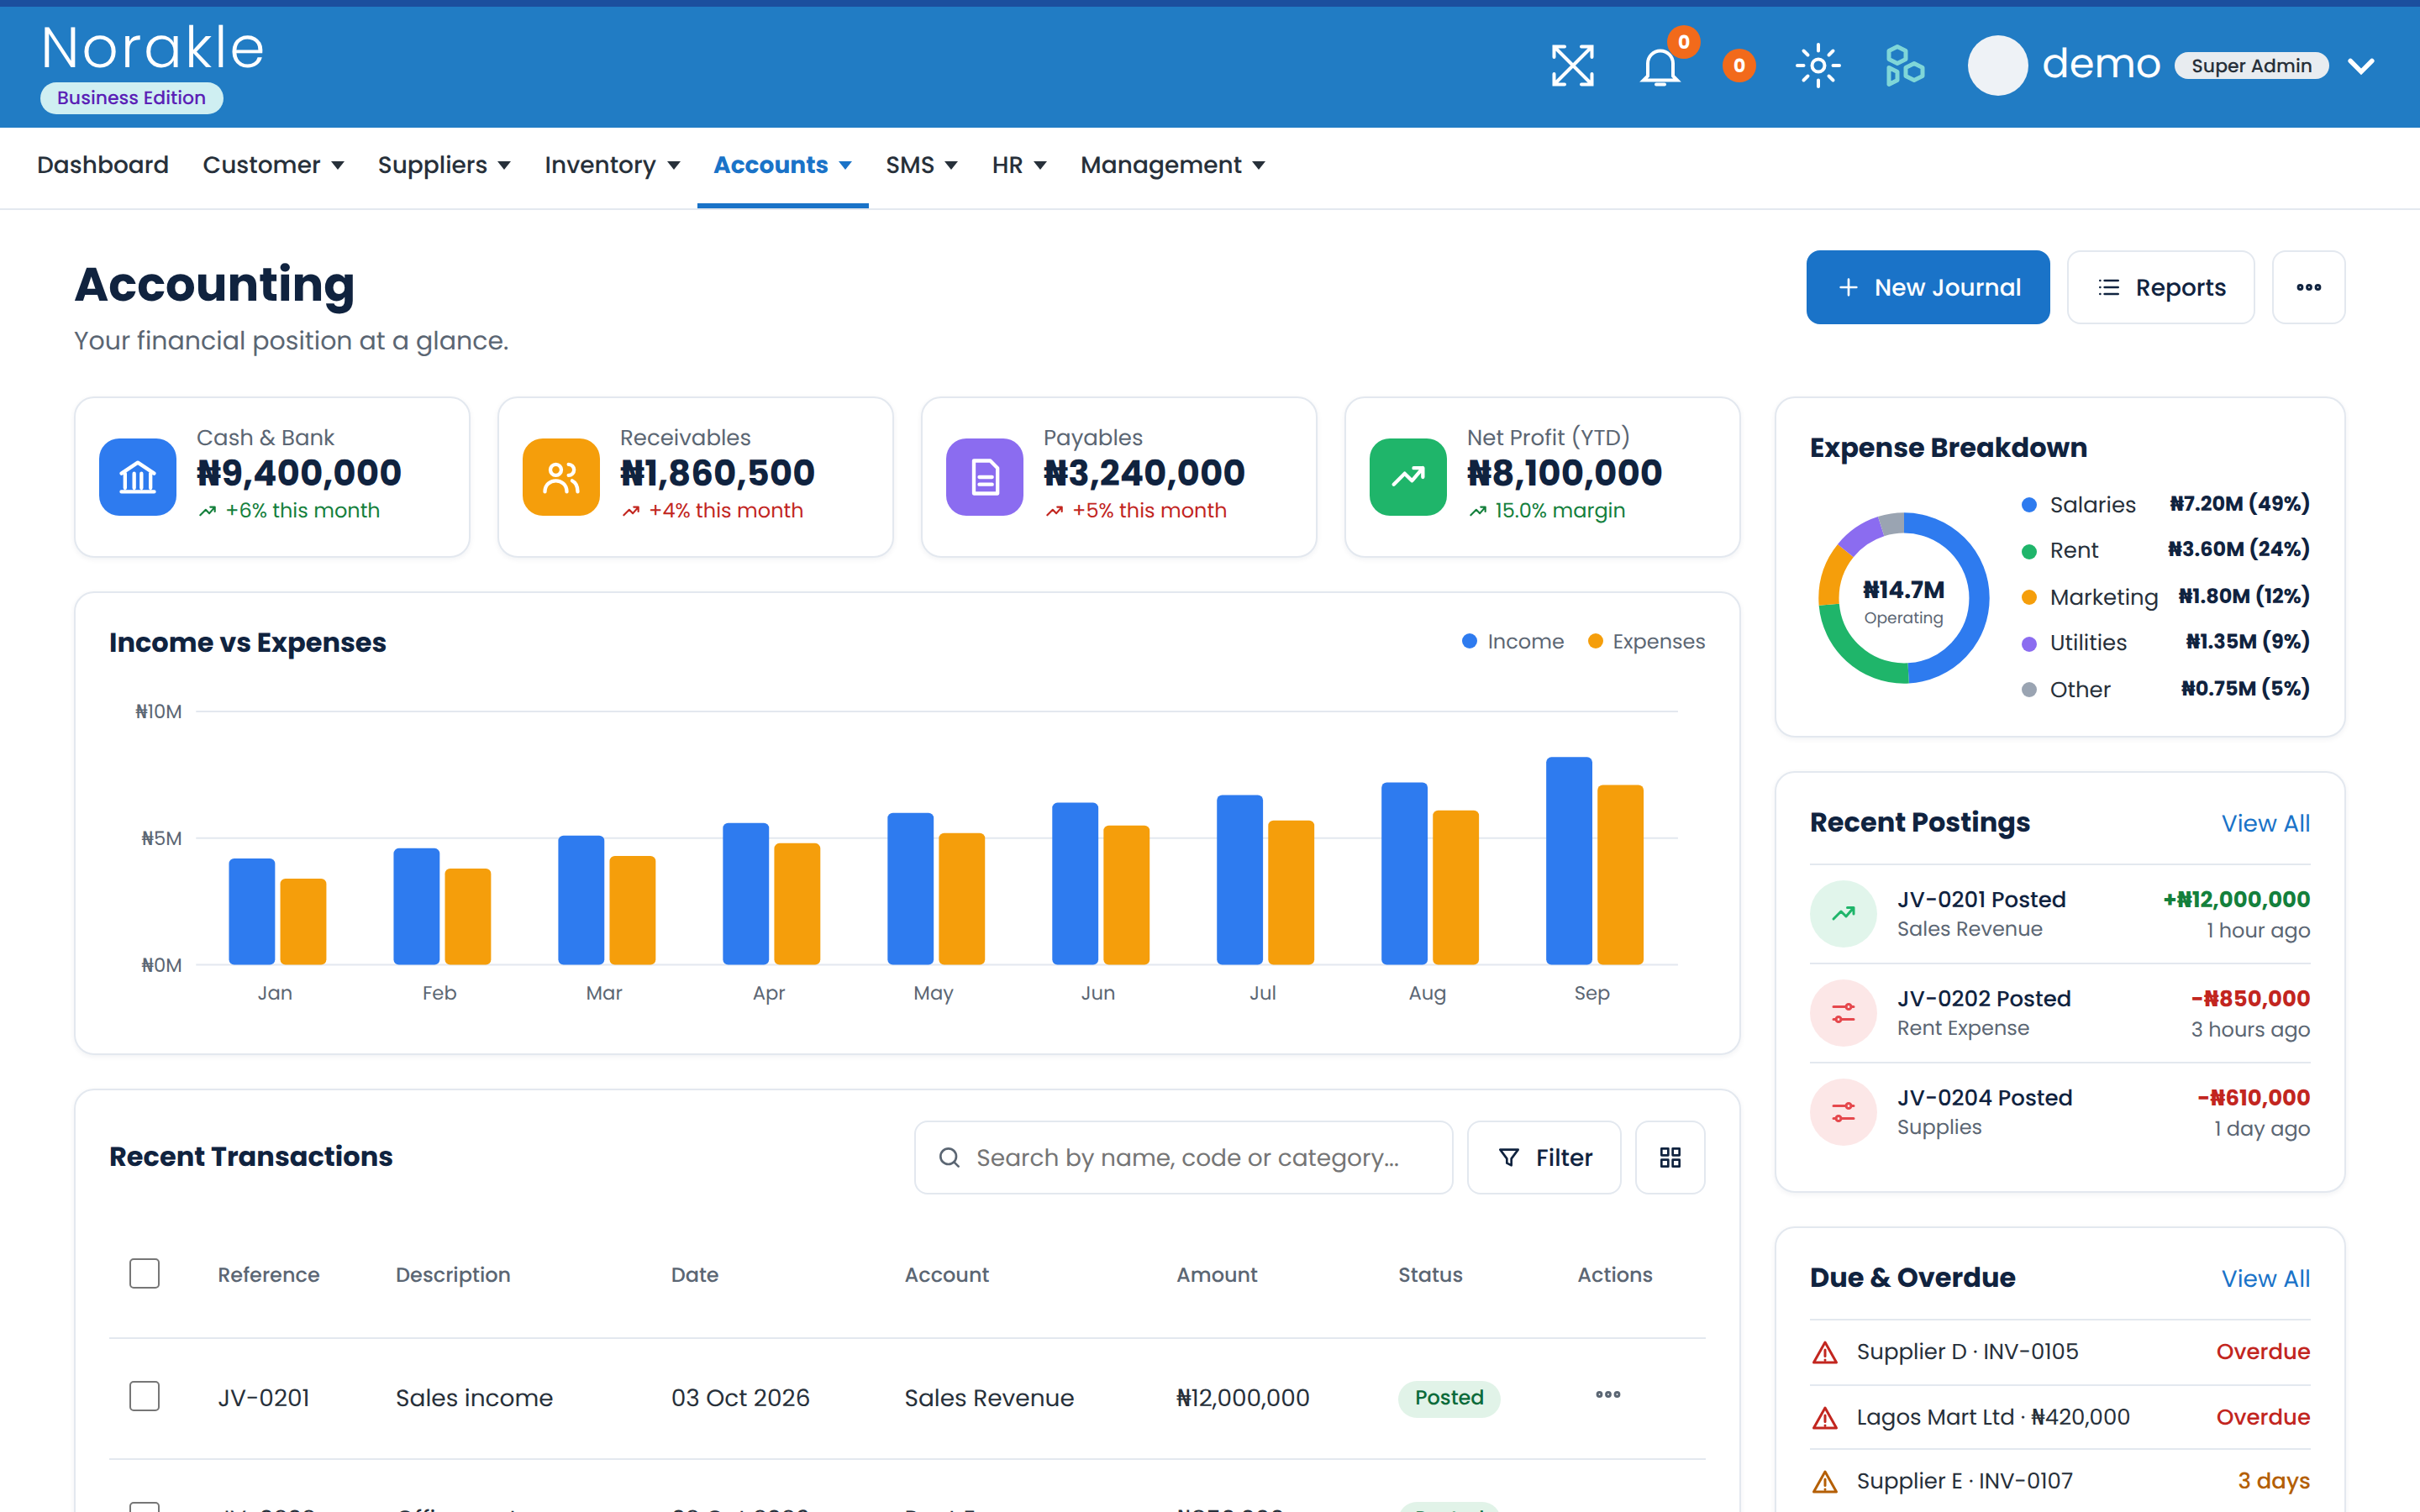Toggle Income series in chart legend

(x=1513, y=641)
